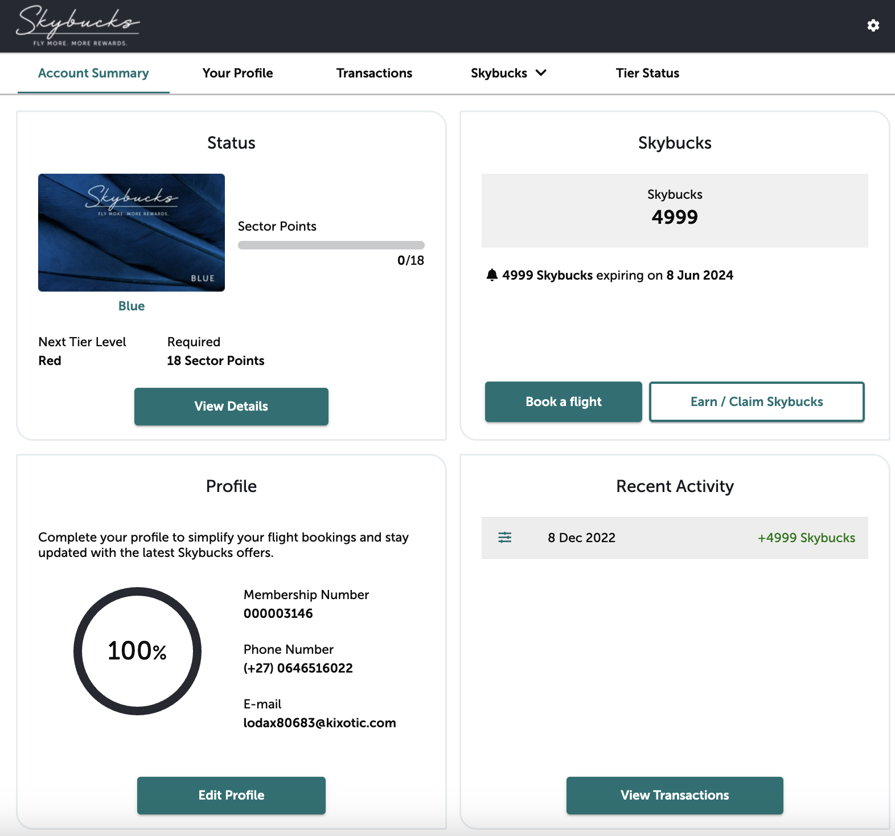Open the Skybucks menu tab
This screenshot has height=836, width=895.
[x=508, y=73]
